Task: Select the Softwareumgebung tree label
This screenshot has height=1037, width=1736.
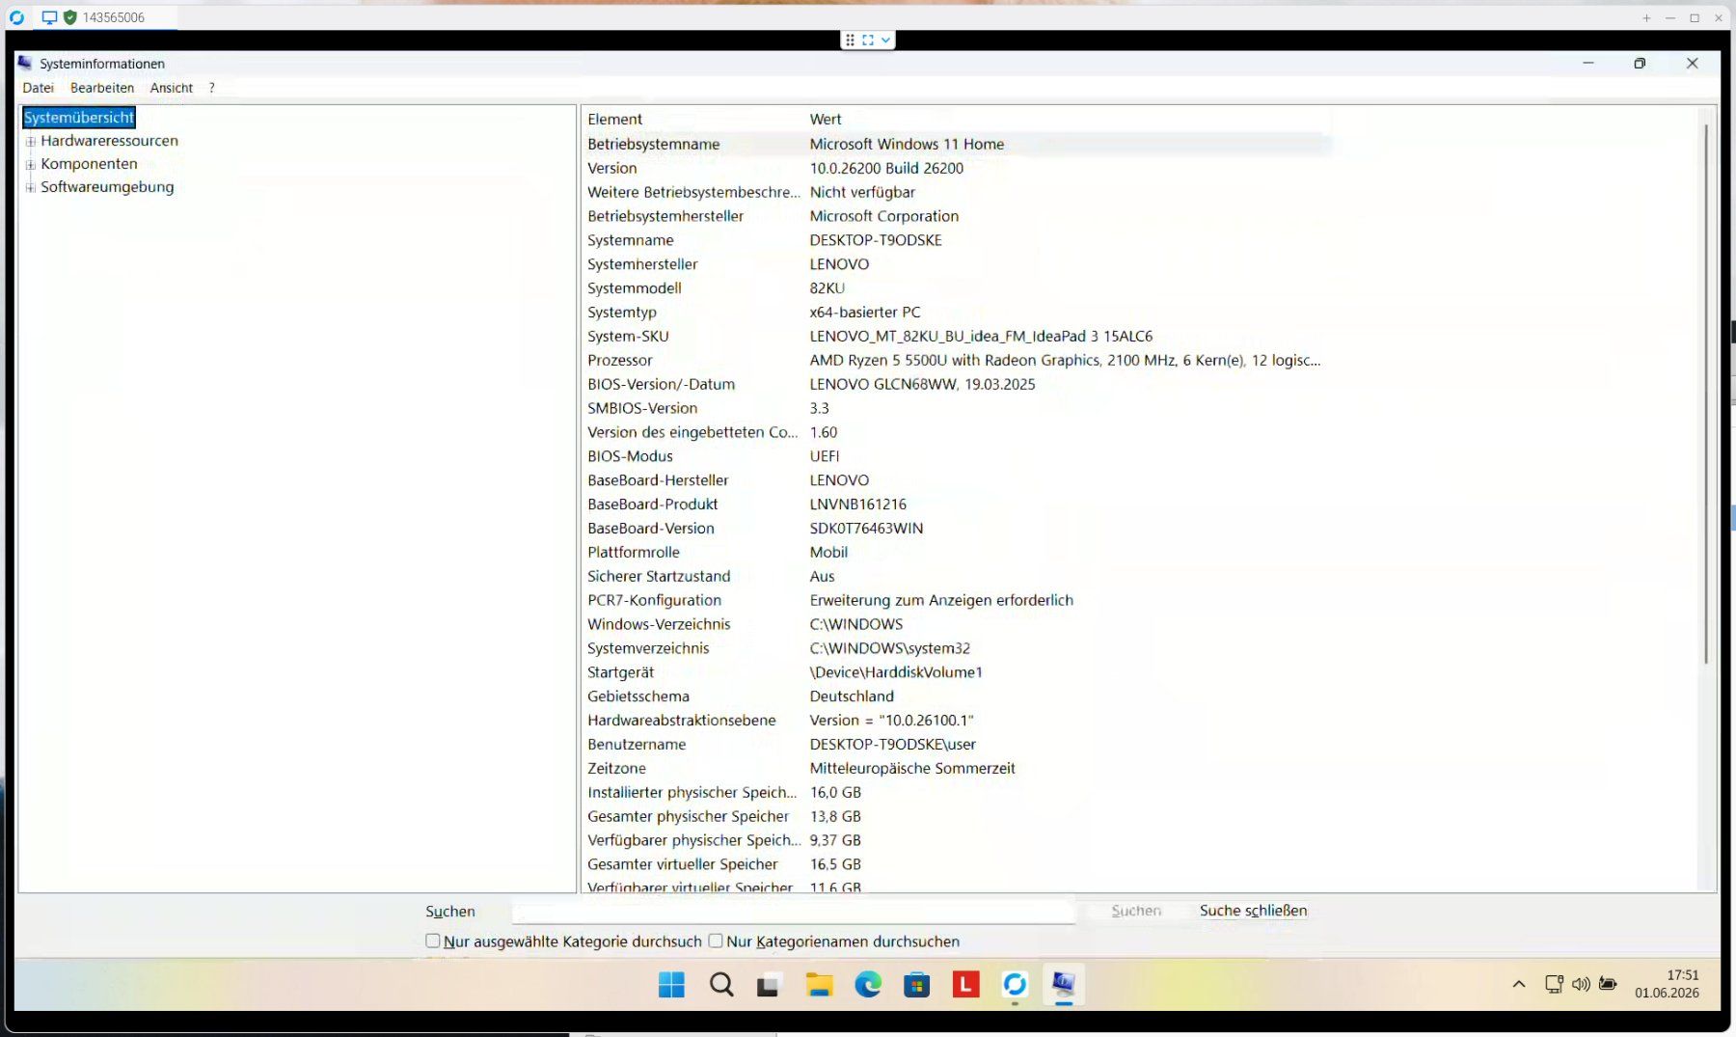Action: pos(107,187)
